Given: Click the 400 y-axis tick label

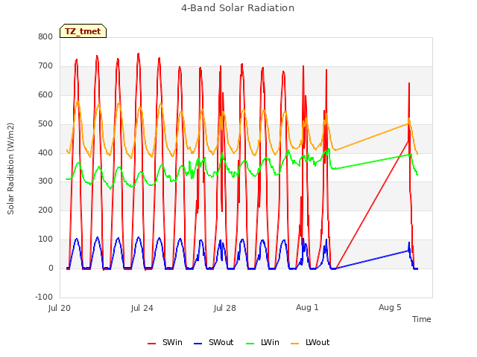Looking at the screenshot, I should click(45, 152).
